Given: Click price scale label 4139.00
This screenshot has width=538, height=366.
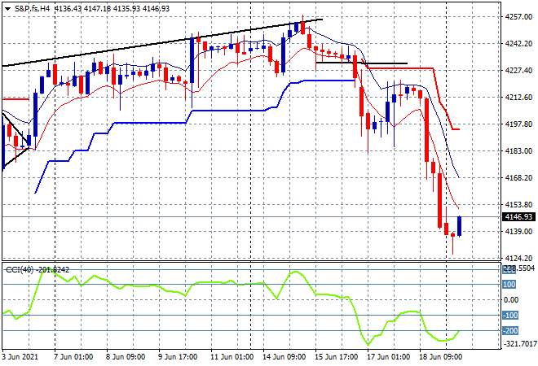Looking at the screenshot, I should click(518, 232).
